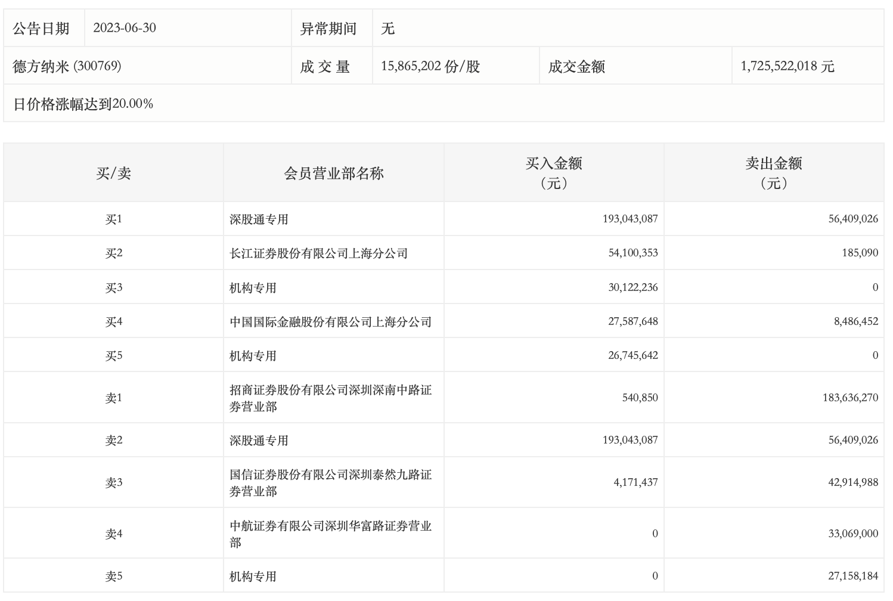This screenshot has height=601, width=893.
Task: Select buy amount 193,043,087 in 卖2 row
Action: [630, 440]
